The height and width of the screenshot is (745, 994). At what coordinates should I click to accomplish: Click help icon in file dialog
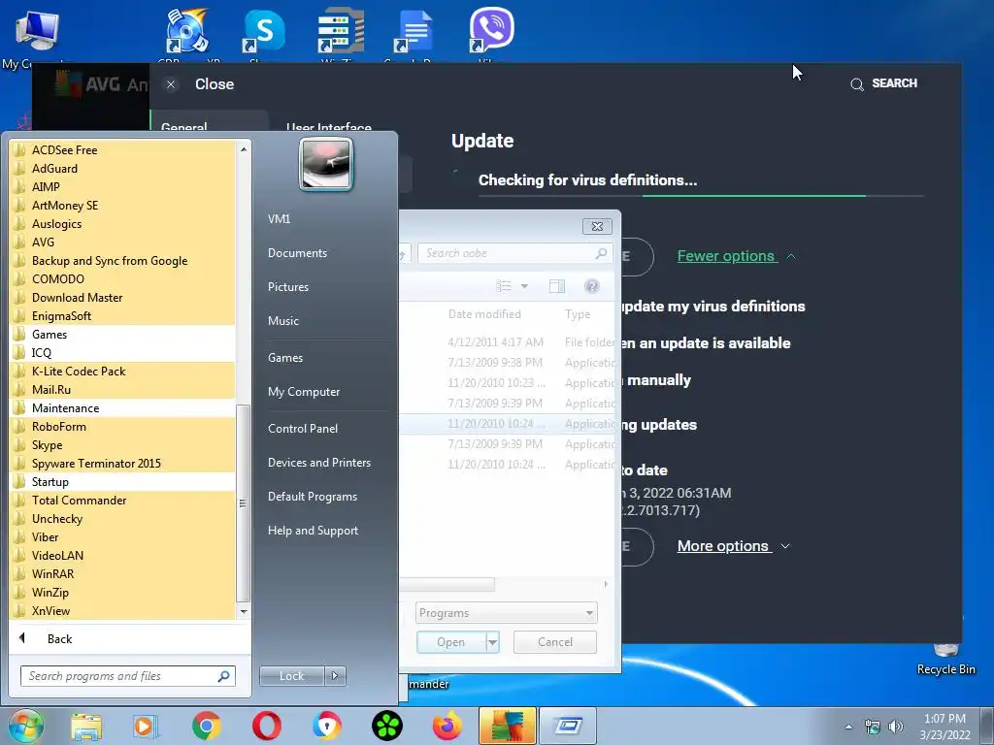point(591,286)
